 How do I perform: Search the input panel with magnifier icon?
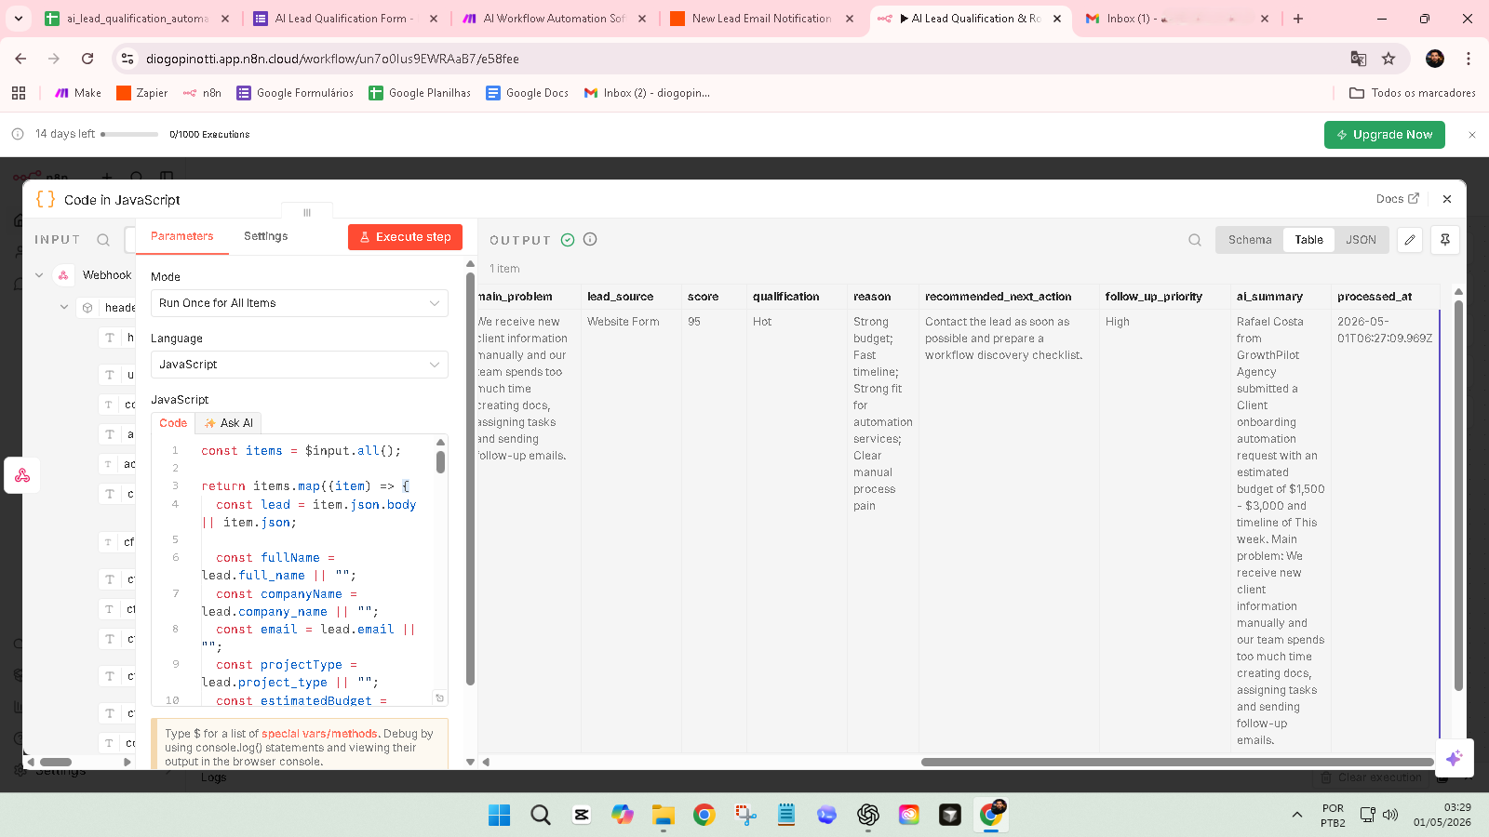coord(103,240)
